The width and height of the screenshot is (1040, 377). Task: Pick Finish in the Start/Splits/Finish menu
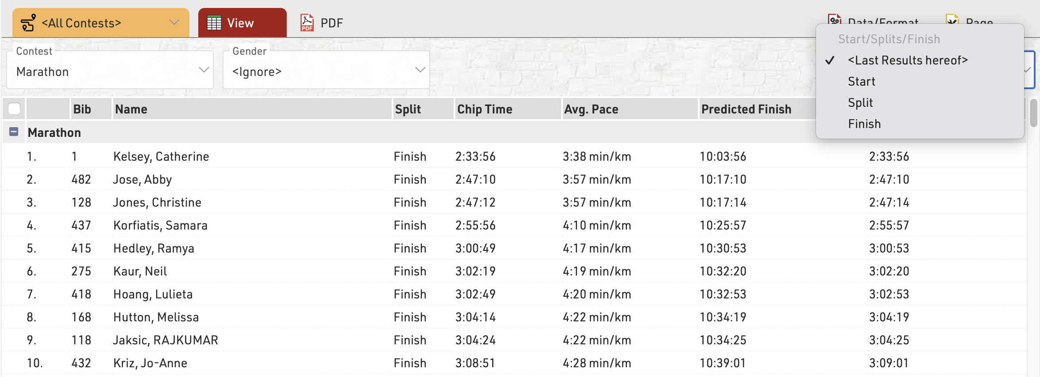[x=864, y=124]
